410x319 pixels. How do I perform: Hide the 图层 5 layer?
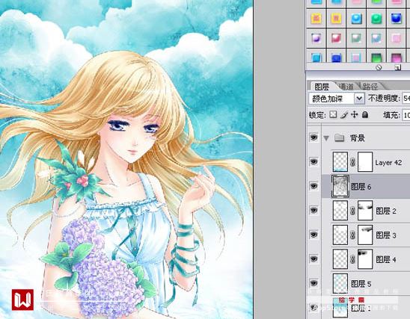pos(313,283)
